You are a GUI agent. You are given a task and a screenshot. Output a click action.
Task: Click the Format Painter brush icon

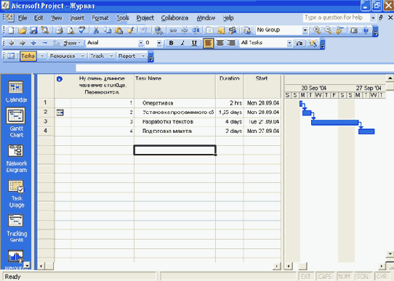130,30
